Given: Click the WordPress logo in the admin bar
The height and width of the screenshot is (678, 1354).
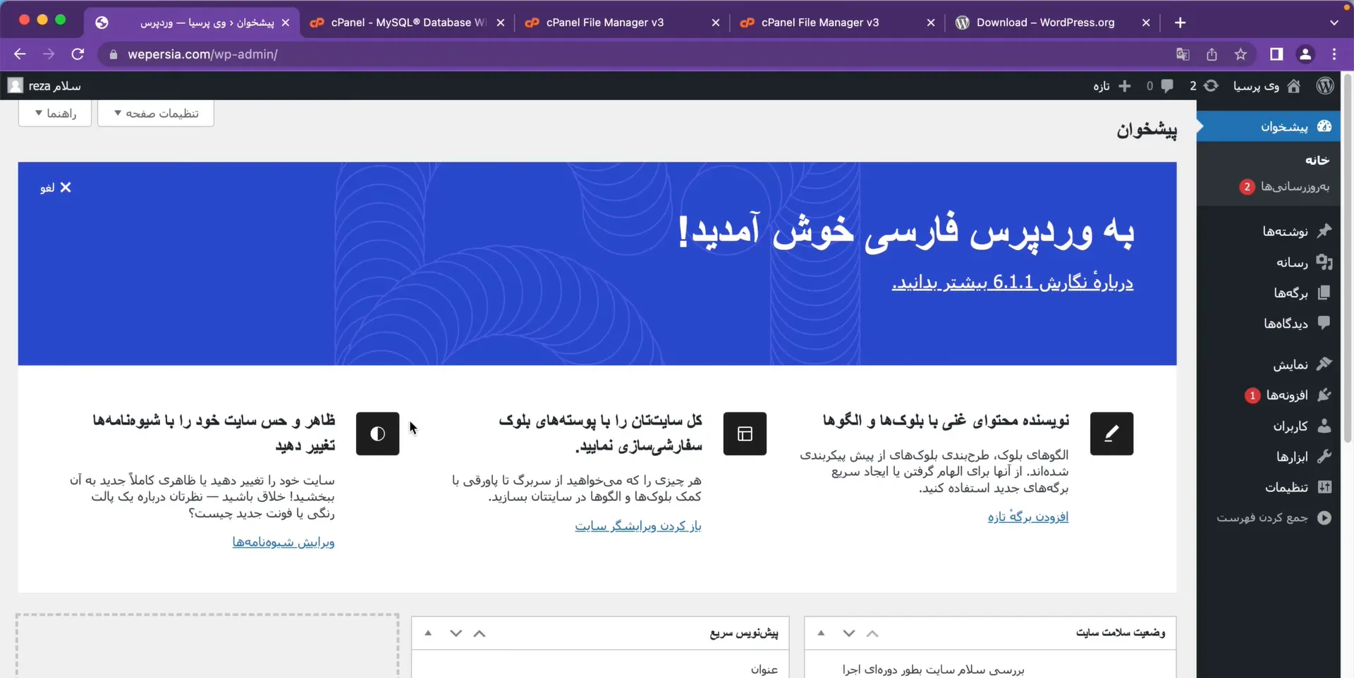Looking at the screenshot, I should tap(1325, 86).
